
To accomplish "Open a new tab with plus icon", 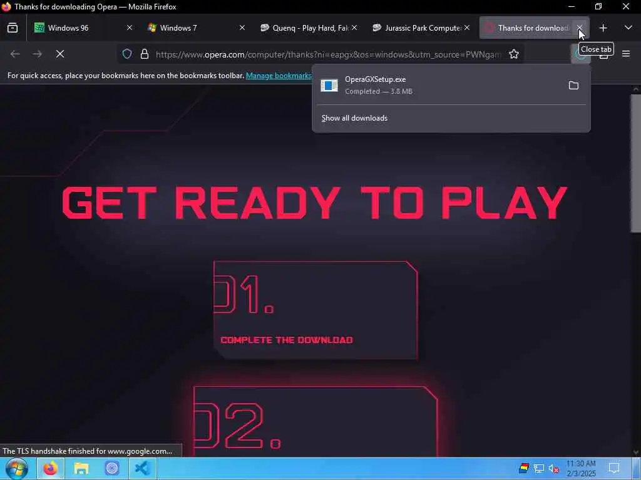I will tap(603, 27).
